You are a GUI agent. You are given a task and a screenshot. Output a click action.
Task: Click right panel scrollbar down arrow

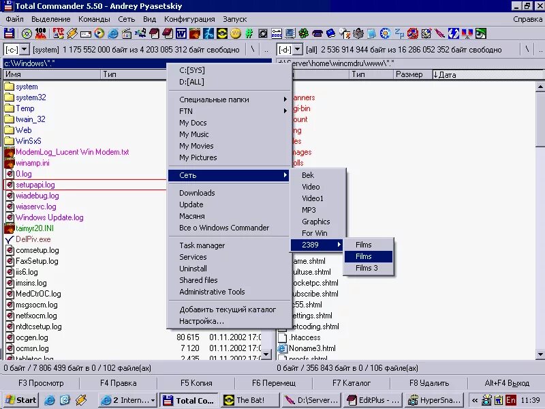pyautogui.click(x=540, y=354)
